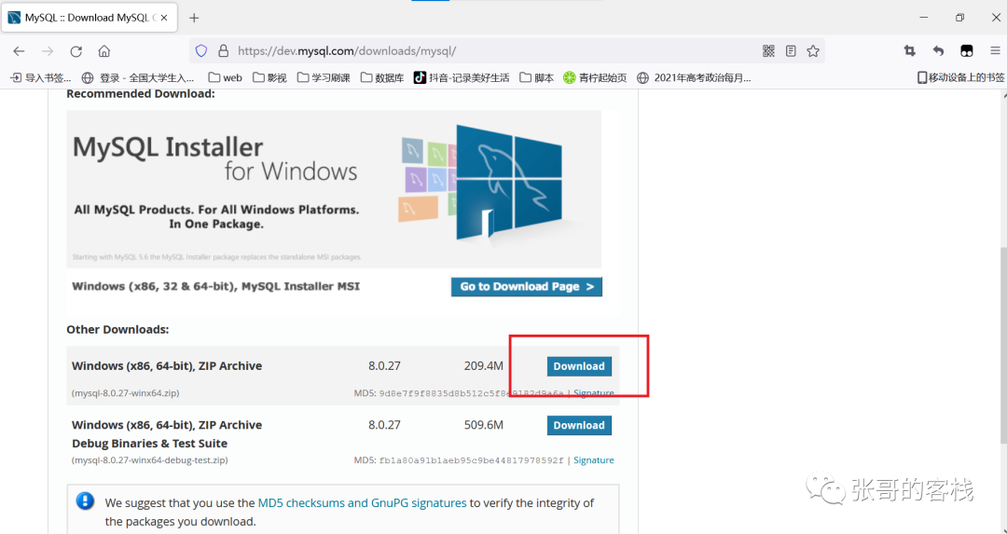
Task: Open the 脚本 bookmarks folder
Action: point(537,77)
